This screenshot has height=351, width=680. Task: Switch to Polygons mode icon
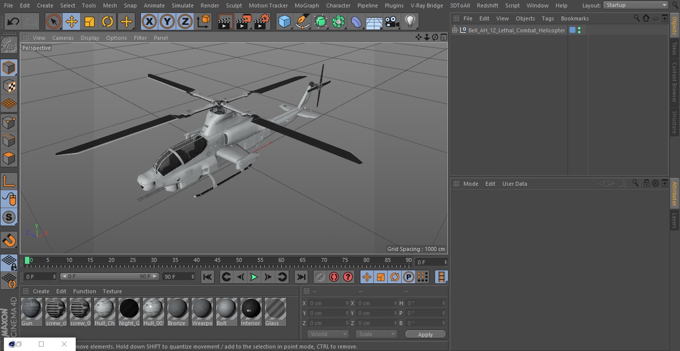[9, 158]
